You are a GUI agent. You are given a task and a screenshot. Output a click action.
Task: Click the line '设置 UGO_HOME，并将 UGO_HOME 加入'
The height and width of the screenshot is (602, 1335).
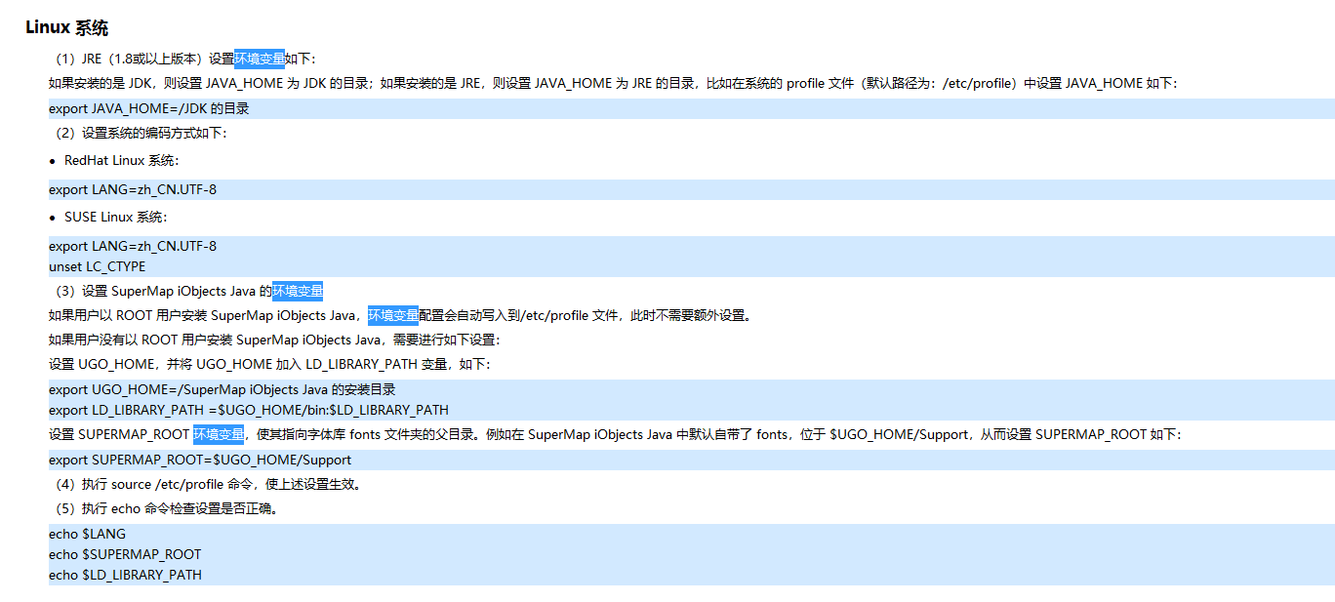click(269, 364)
